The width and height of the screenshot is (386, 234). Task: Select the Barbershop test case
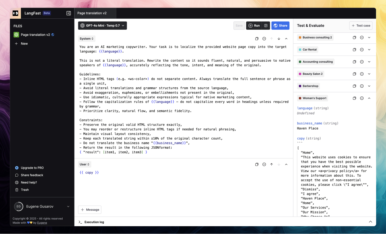pyautogui.click(x=308, y=86)
